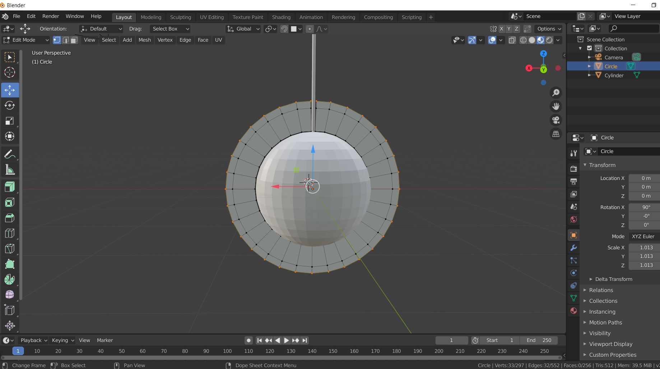This screenshot has width=660, height=369.
Task: Select the Measure tool
Action: point(10,170)
